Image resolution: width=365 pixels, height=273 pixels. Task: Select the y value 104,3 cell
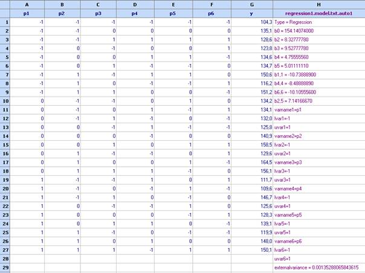251,22
